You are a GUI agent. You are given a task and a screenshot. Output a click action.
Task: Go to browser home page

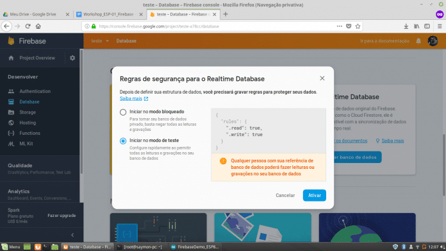(38, 26)
